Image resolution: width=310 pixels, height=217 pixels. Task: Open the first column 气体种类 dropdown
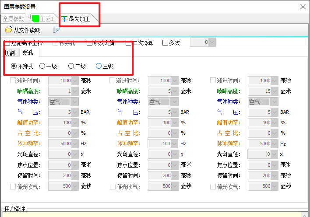click(x=75, y=101)
